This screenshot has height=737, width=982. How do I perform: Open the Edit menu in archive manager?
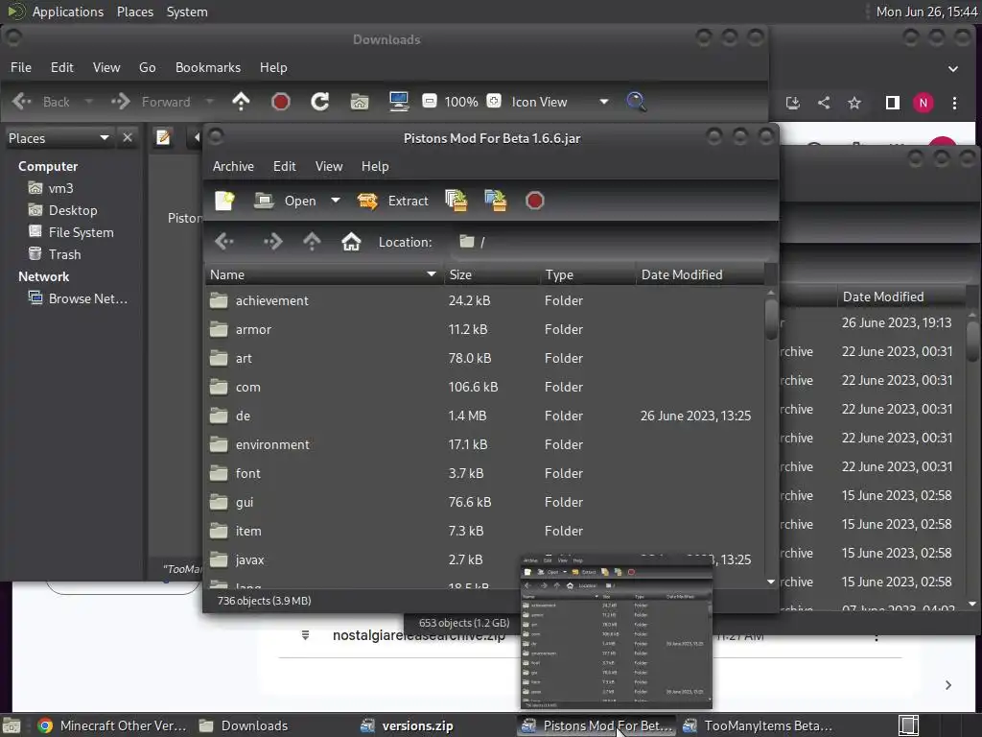pyautogui.click(x=284, y=166)
